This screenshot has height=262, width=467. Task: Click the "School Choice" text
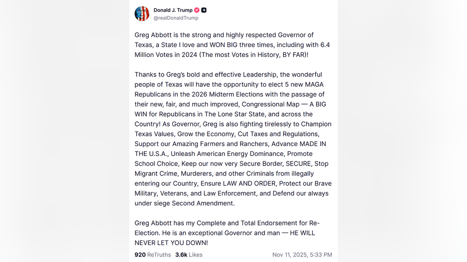(156, 163)
